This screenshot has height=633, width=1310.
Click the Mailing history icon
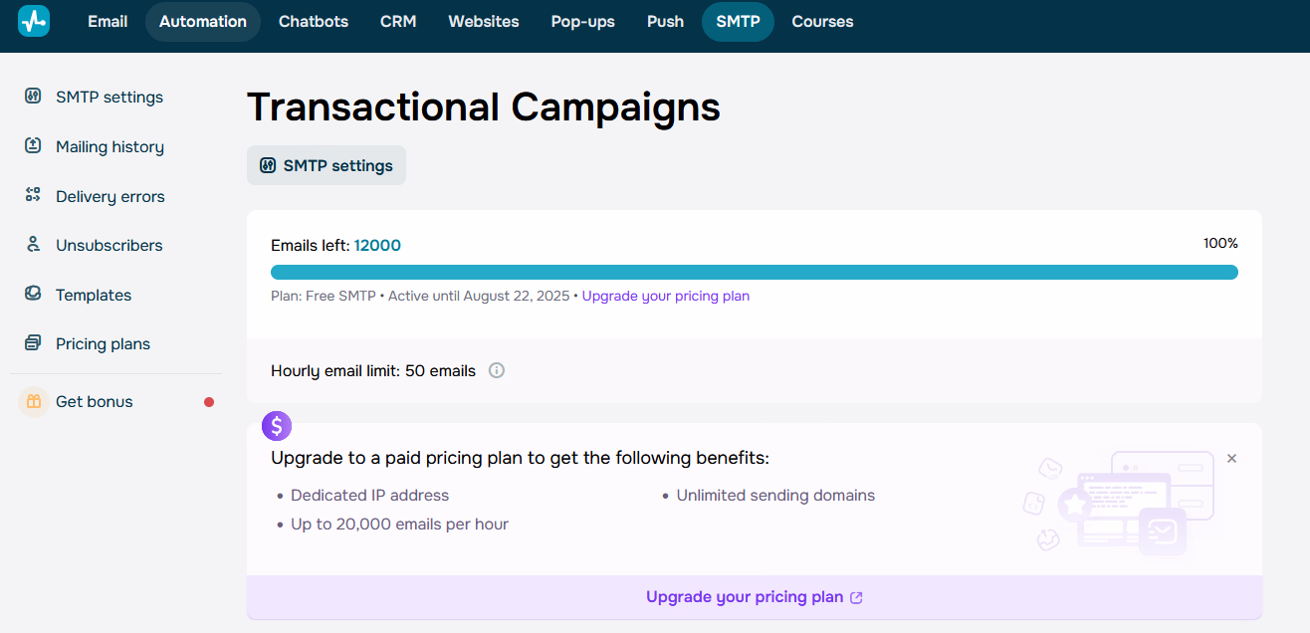click(33, 146)
